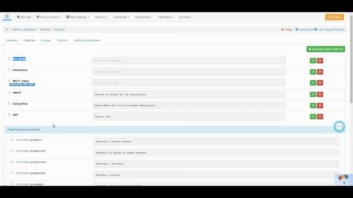Edit the reboot property with green pencil
Screen dimensions: 353x198
click(313, 94)
